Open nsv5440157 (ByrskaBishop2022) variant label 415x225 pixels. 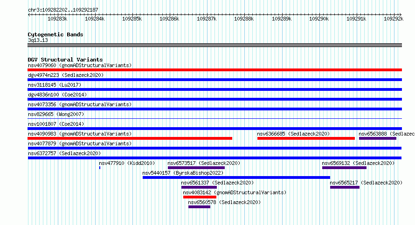point(183,173)
